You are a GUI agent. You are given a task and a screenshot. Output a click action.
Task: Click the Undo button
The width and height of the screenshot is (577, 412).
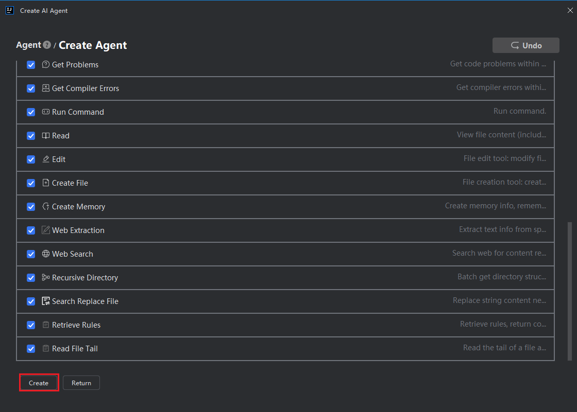coord(526,46)
